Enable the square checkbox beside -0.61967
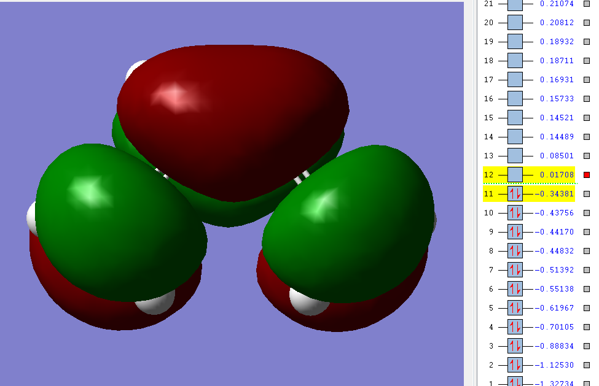Viewport: 599px width, 386px height. tap(587, 308)
